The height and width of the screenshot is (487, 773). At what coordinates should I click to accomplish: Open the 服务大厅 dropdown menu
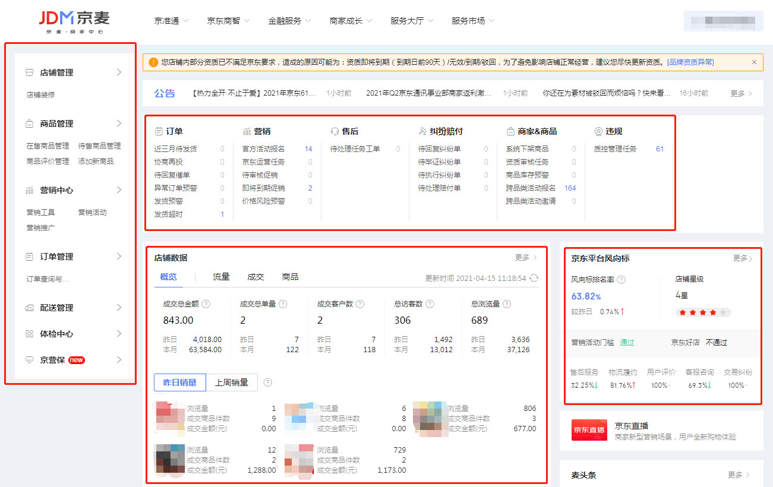(412, 21)
